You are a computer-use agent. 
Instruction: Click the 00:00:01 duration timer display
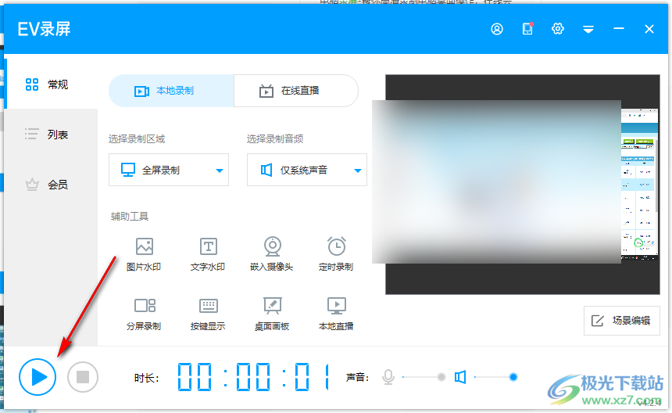254,377
